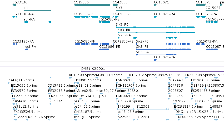The image size is (224, 121).
Task: Click the Sik3-PC protein label
Action: [142, 41]
